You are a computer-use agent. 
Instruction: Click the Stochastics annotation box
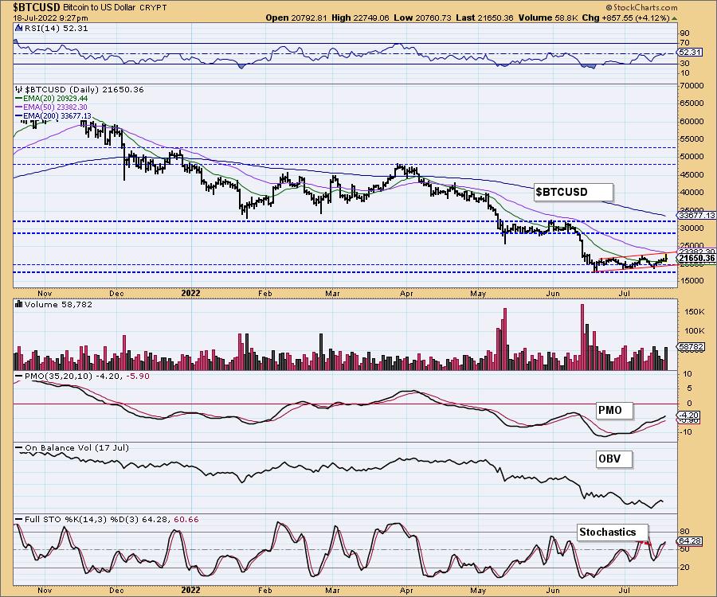(x=613, y=533)
